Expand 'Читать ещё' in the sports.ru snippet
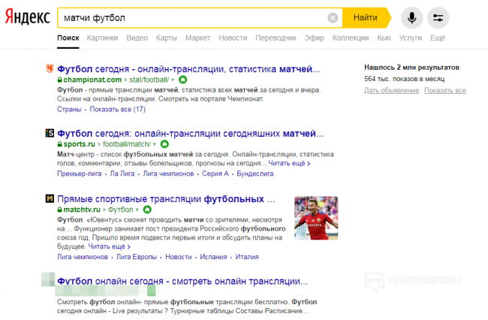 [289, 163]
